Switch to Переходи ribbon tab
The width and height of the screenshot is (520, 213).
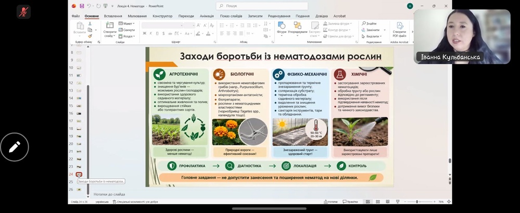[186, 16]
